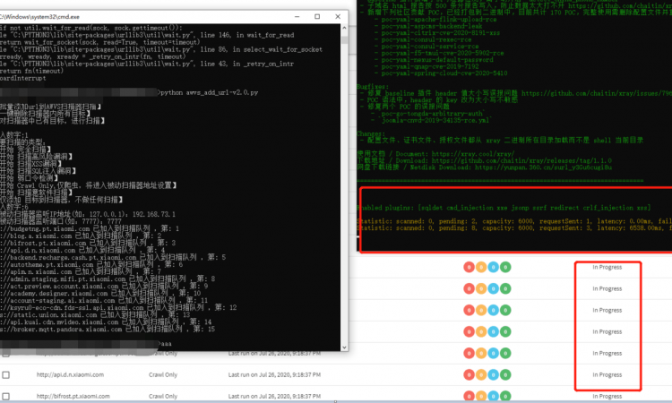Click In Progress status of bifrost.pt.xiaomi.com scan
The height and width of the screenshot is (403, 672).
[x=607, y=396]
